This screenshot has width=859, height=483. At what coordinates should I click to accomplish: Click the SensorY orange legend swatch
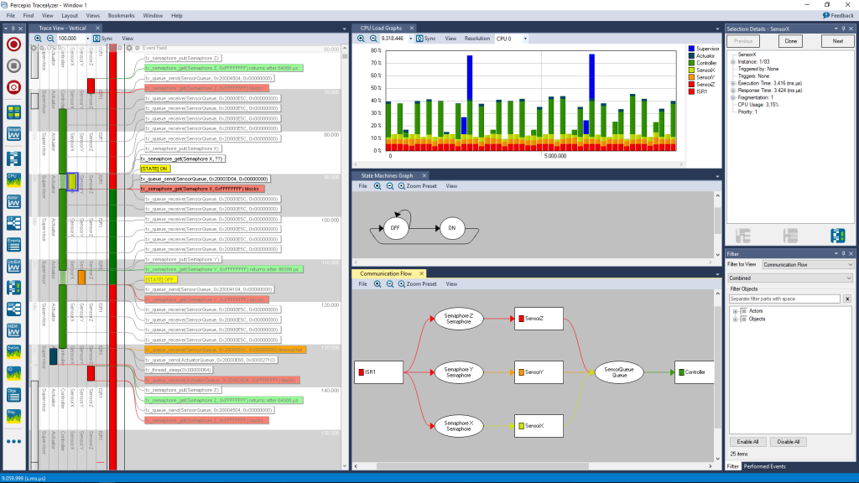coord(691,77)
